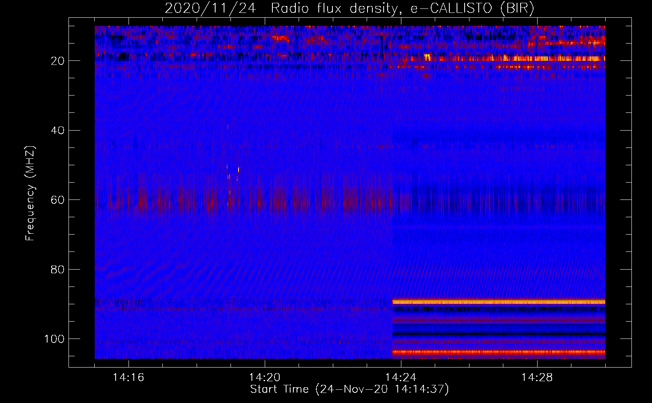Click the 'Frequency (MHZ)' axis label
Viewport: 652px width, 403px height.
[x=30, y=193]
